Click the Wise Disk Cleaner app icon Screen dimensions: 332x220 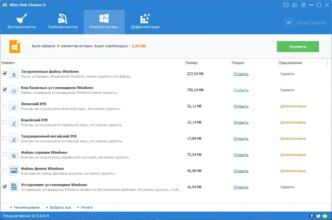click(x=5, y=5)
